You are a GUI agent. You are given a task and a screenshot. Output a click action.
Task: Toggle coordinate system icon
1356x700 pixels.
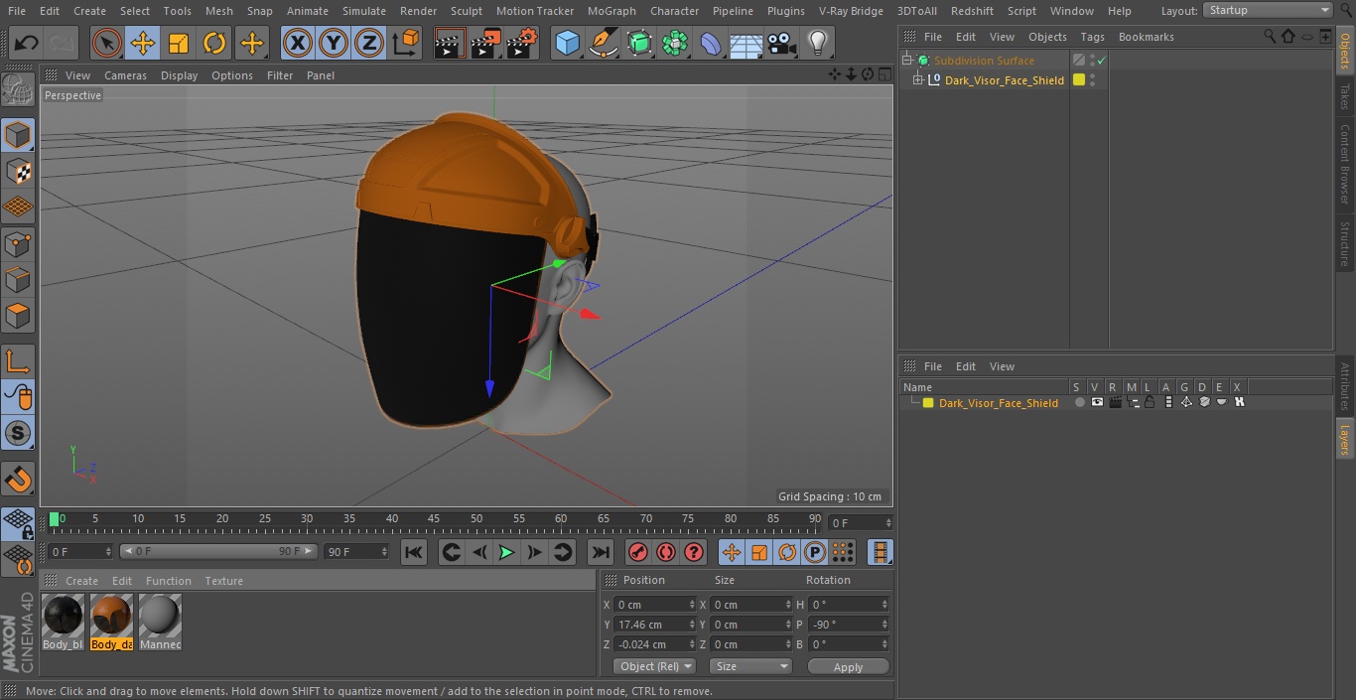point(406,43)
